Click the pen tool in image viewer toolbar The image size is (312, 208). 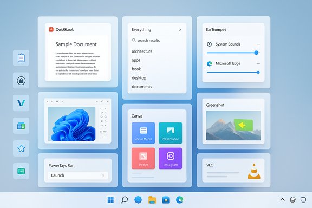[x=106, y=113]
